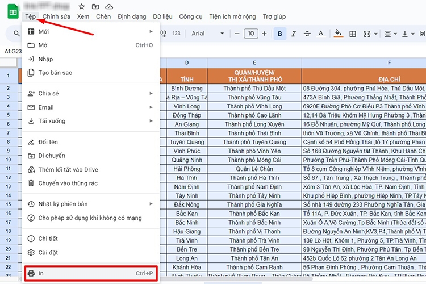426x284 pixels.
Task: Choose Chuyển vào thùng rác
Action: click(90, 183)
